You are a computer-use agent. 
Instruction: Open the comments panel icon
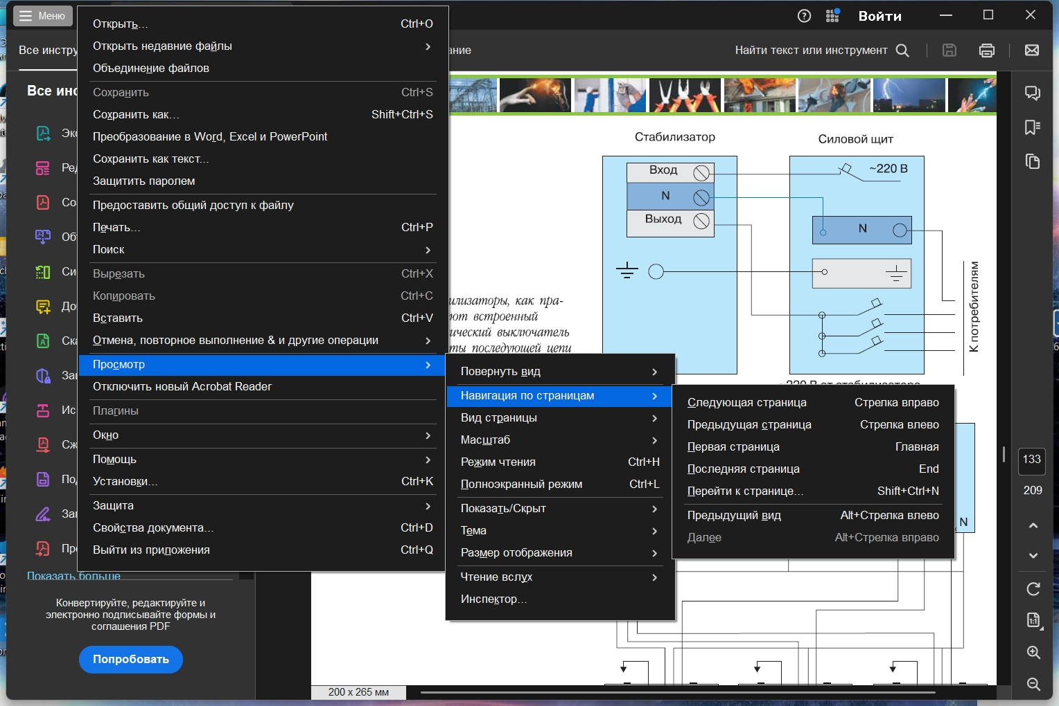coord(1033,93)
